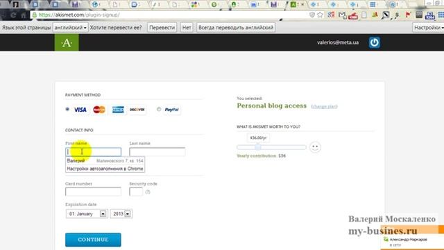The height and width of the screenshot is (250, 444).
Task: Click the Akismet green logo
Action: pos(67,42)
